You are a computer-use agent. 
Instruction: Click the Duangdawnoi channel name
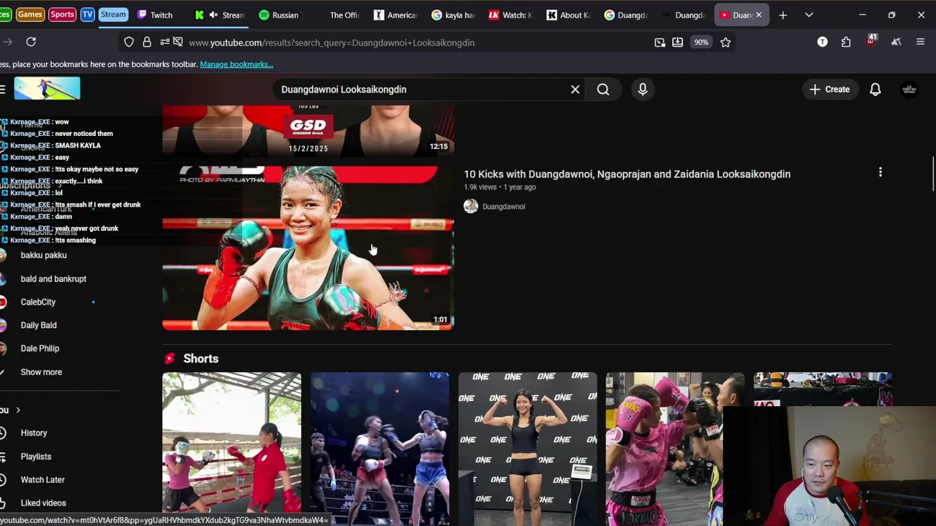504,207
